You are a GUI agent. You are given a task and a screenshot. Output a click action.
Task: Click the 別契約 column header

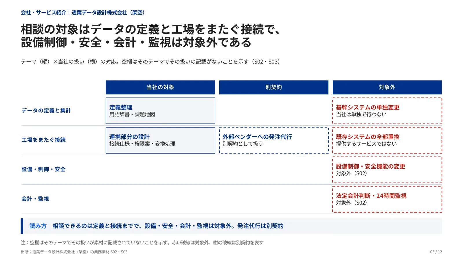click(x=274, y=87)
